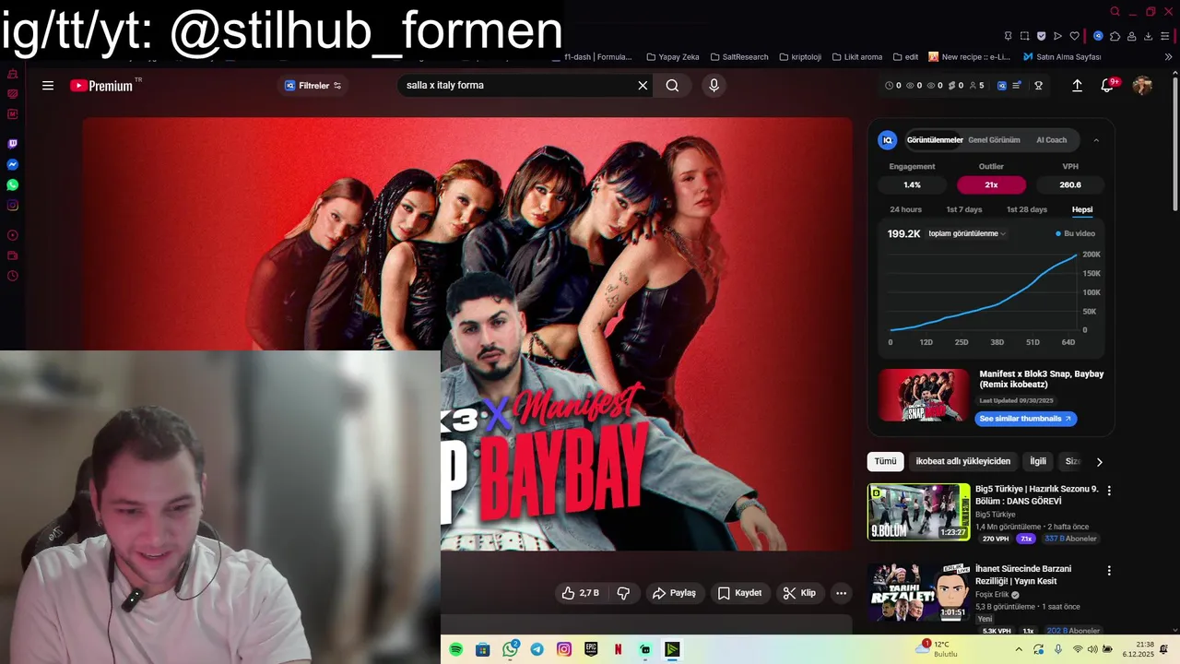Dislike the video with thumbs-down
This screenshot has height=664, width=1180.
[x=623, y=593]
